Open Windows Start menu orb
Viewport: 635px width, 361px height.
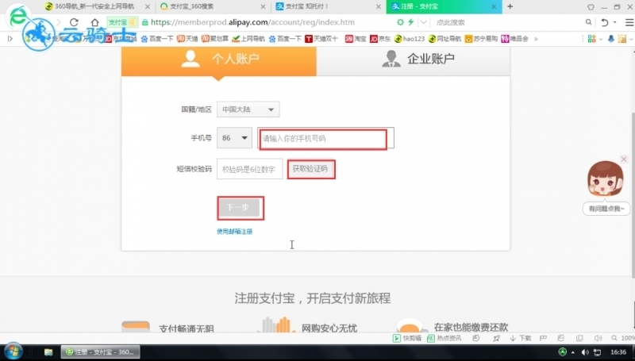coord(13,351)
